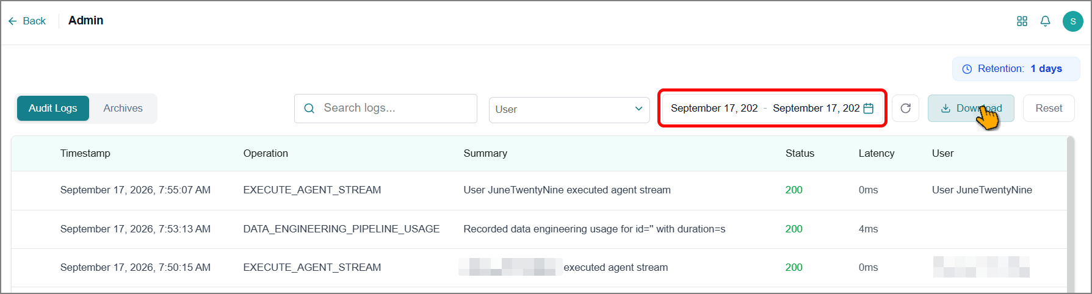This screenshot has height=294, width=1092.
Task: Switch to the Audit Logs tab
Action: (x=53, y=108)
